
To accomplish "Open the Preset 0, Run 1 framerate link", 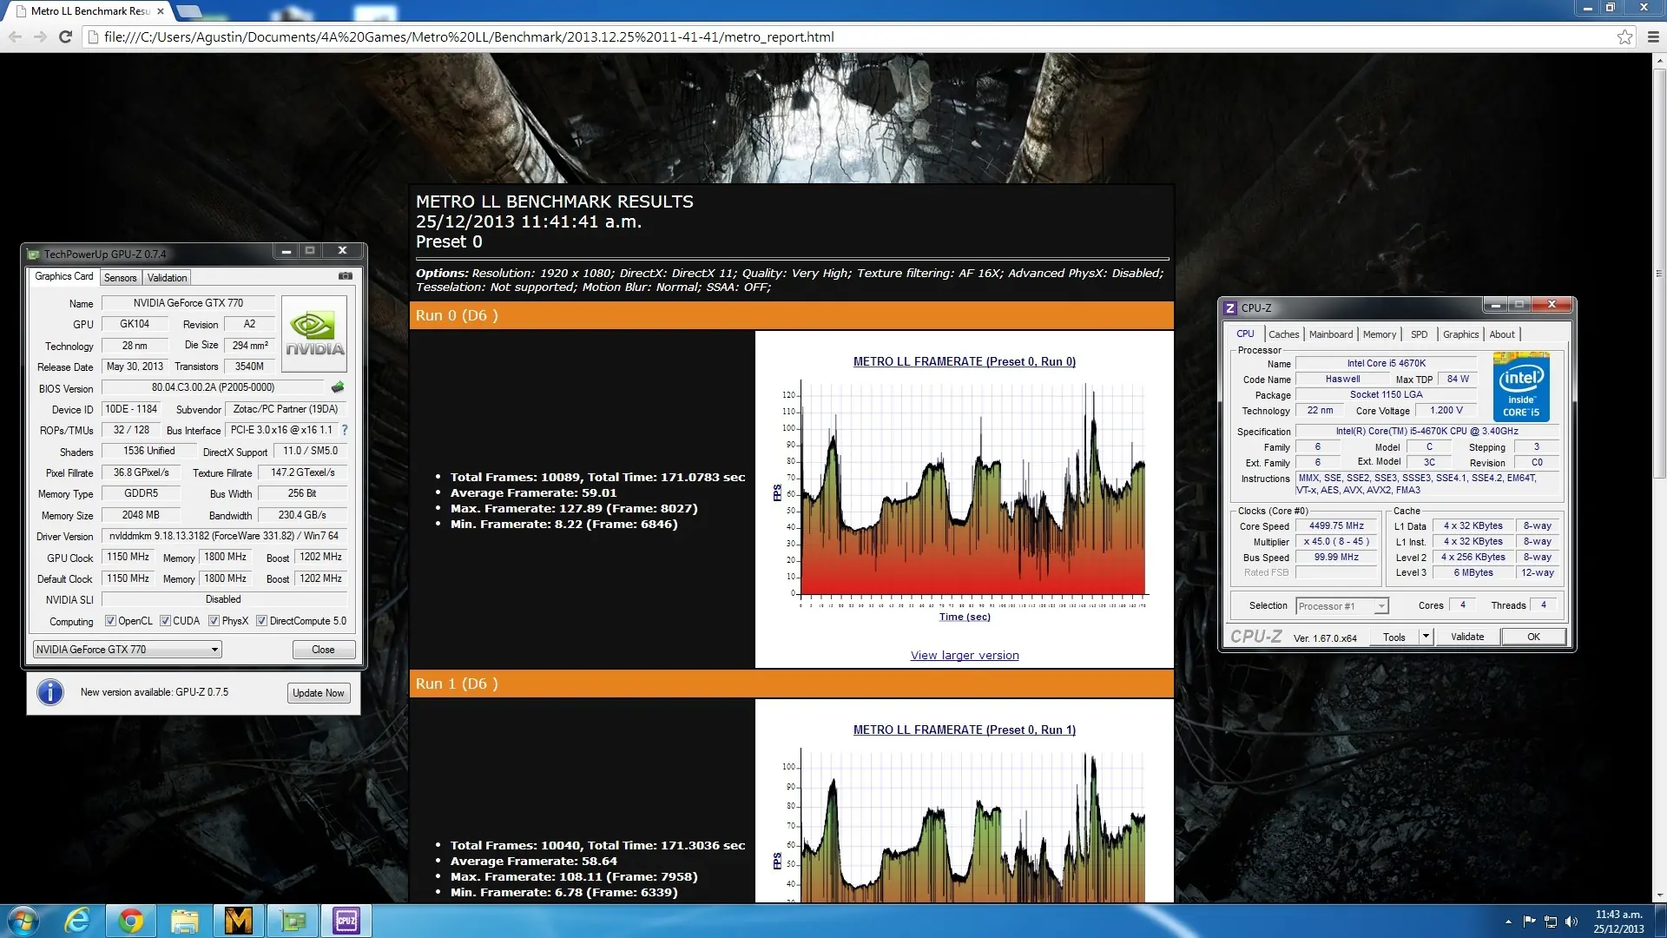I will (964, 730).
